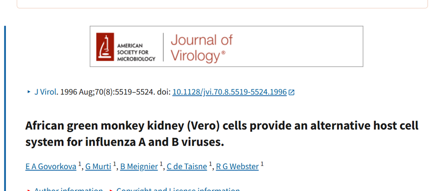Click the citation text 1996 Aug;70(8):5519–5524
Screen dimensions: 437x191
point(107,92)
